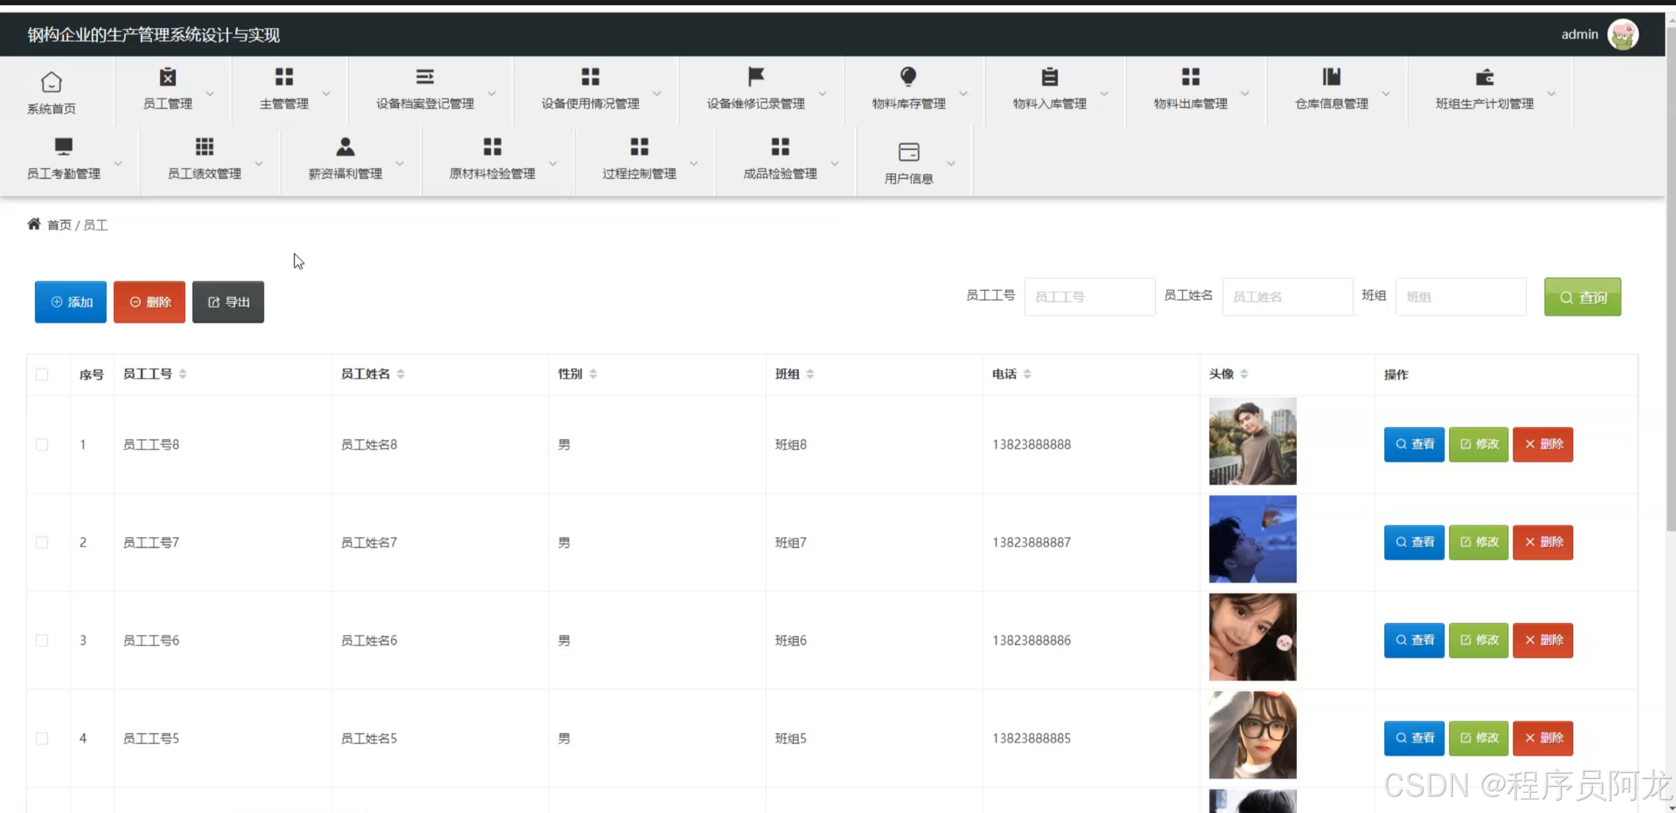
Task: Expand the 员工管理 menu chevron
Action: coord(210,94)
